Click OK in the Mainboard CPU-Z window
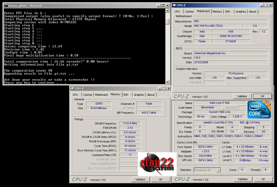277x187 pixels. 262,96
